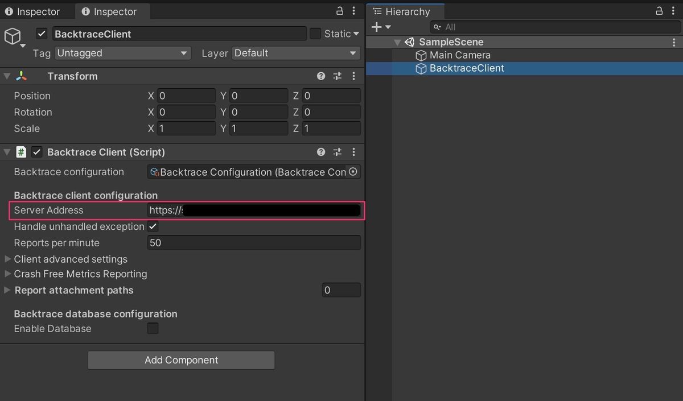
Task: Click the Add Component button
Action: pos(181,360)
